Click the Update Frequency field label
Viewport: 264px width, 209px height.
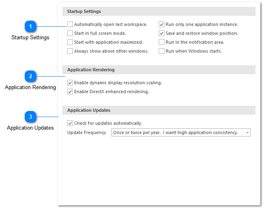click(x=87, y=132)
